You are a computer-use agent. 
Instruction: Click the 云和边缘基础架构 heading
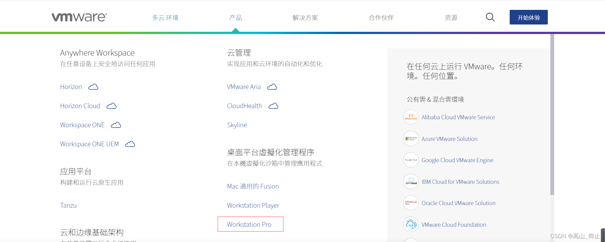92,232
